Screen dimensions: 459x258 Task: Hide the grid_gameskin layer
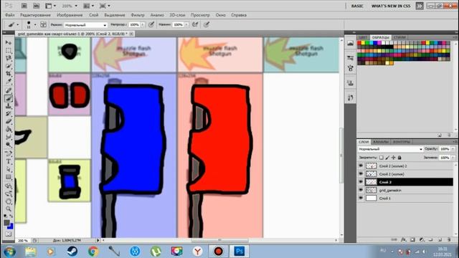click(361, 190)
